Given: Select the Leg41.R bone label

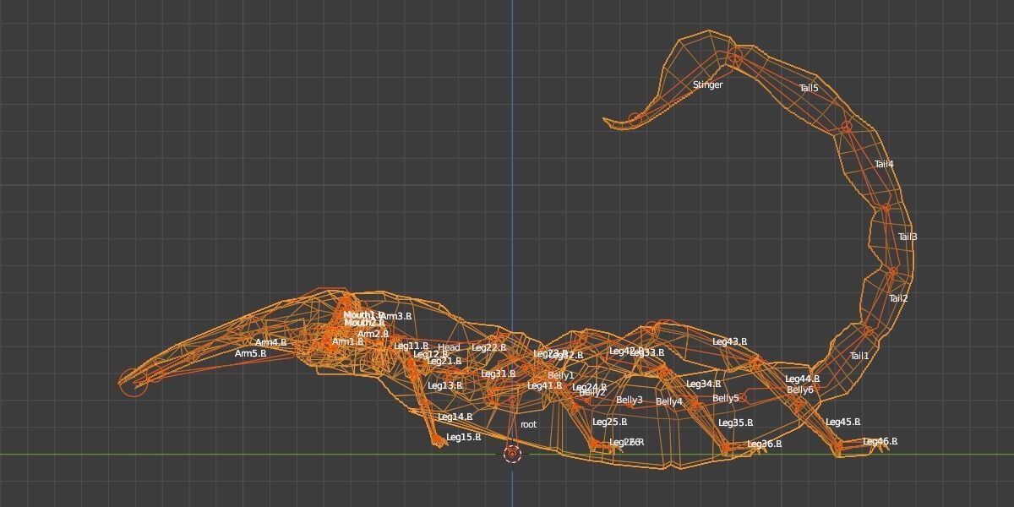Looking at the screenshot, I should click(545, 385).
